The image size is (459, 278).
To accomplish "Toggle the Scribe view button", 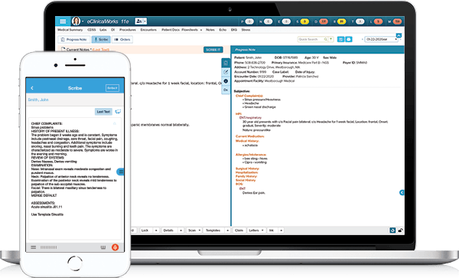I will click(101, 40).
